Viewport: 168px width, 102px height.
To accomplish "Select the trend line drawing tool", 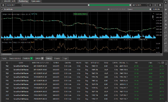I will click(166, 21).
